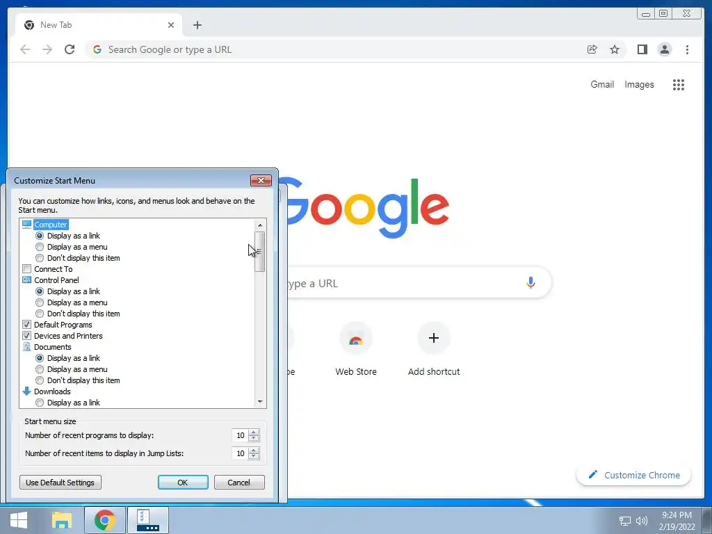Click Add shortcut plus tile
This screenshot has width=712, height=534.
pos(434,349)
